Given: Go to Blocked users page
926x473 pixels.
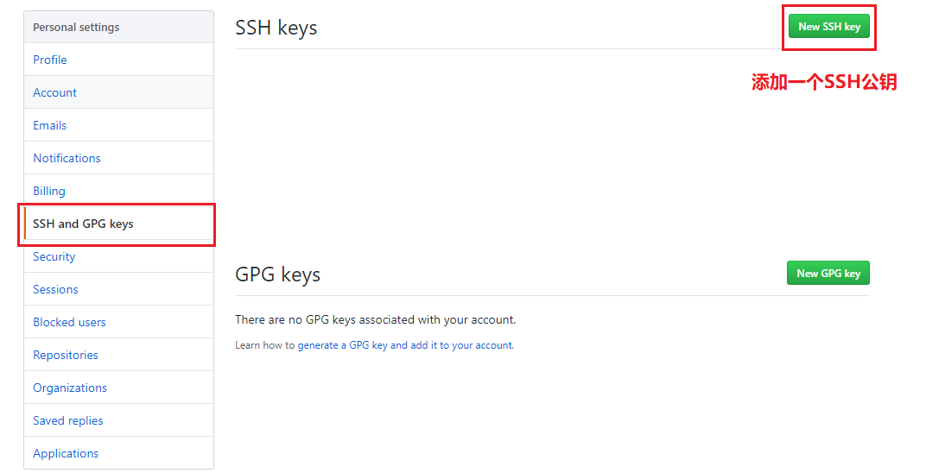Looking at the screenshot, I should [69, 322].
